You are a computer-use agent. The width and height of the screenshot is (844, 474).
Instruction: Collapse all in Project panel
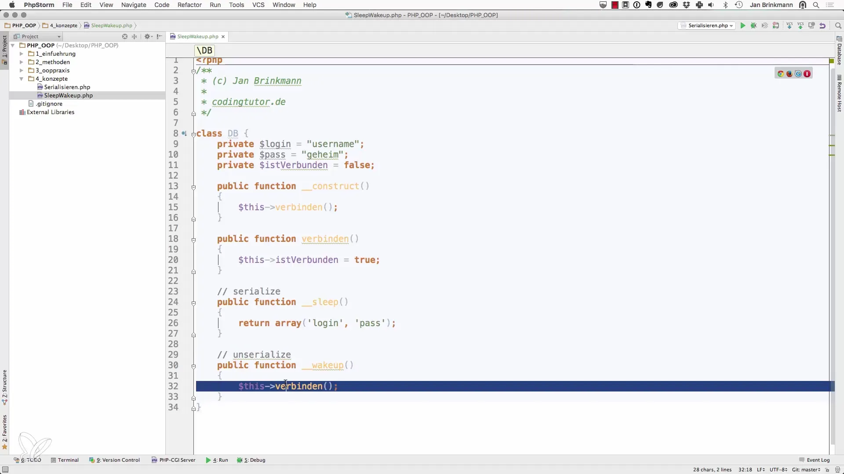tap(135, 36)
